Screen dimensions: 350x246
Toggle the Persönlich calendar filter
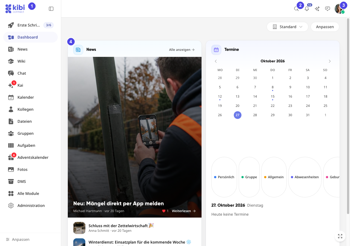pyautogui.click(x=224, y=177)
